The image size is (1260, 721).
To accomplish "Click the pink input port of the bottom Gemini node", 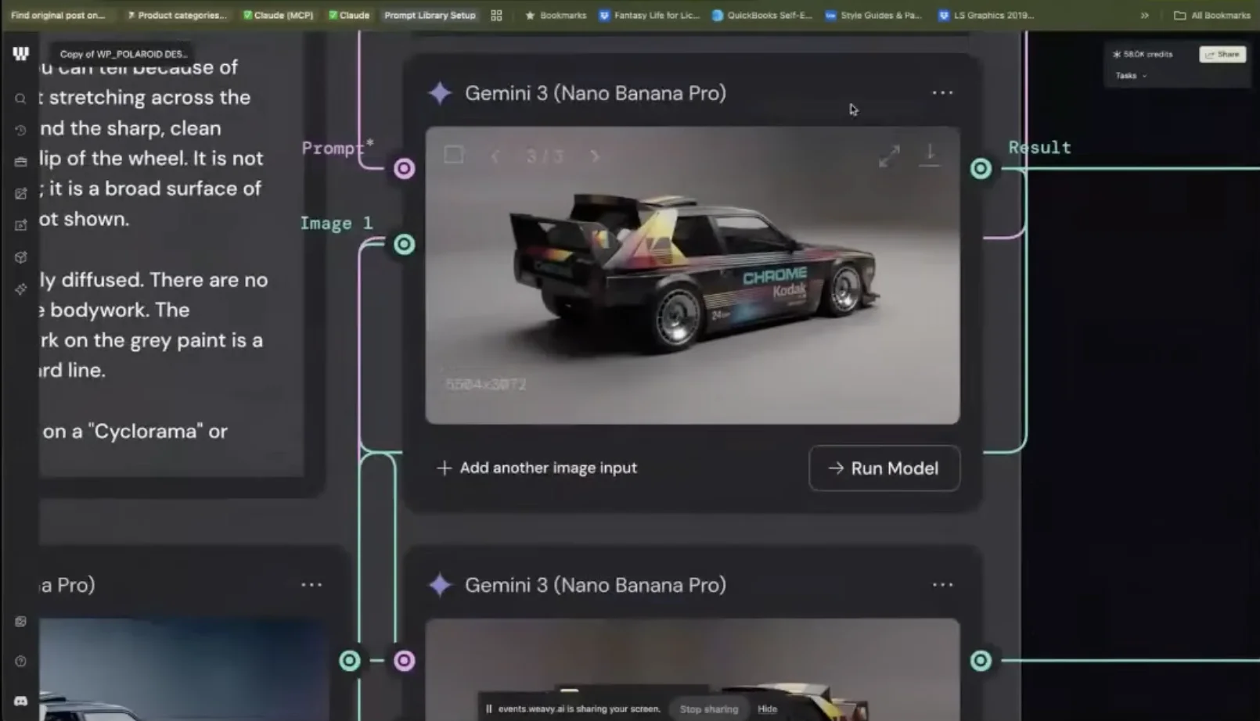I will pyautogui.click(x=404, y=661).
